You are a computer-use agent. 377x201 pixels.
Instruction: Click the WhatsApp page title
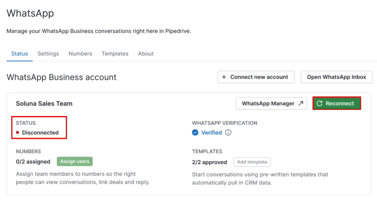pos(30,13)
